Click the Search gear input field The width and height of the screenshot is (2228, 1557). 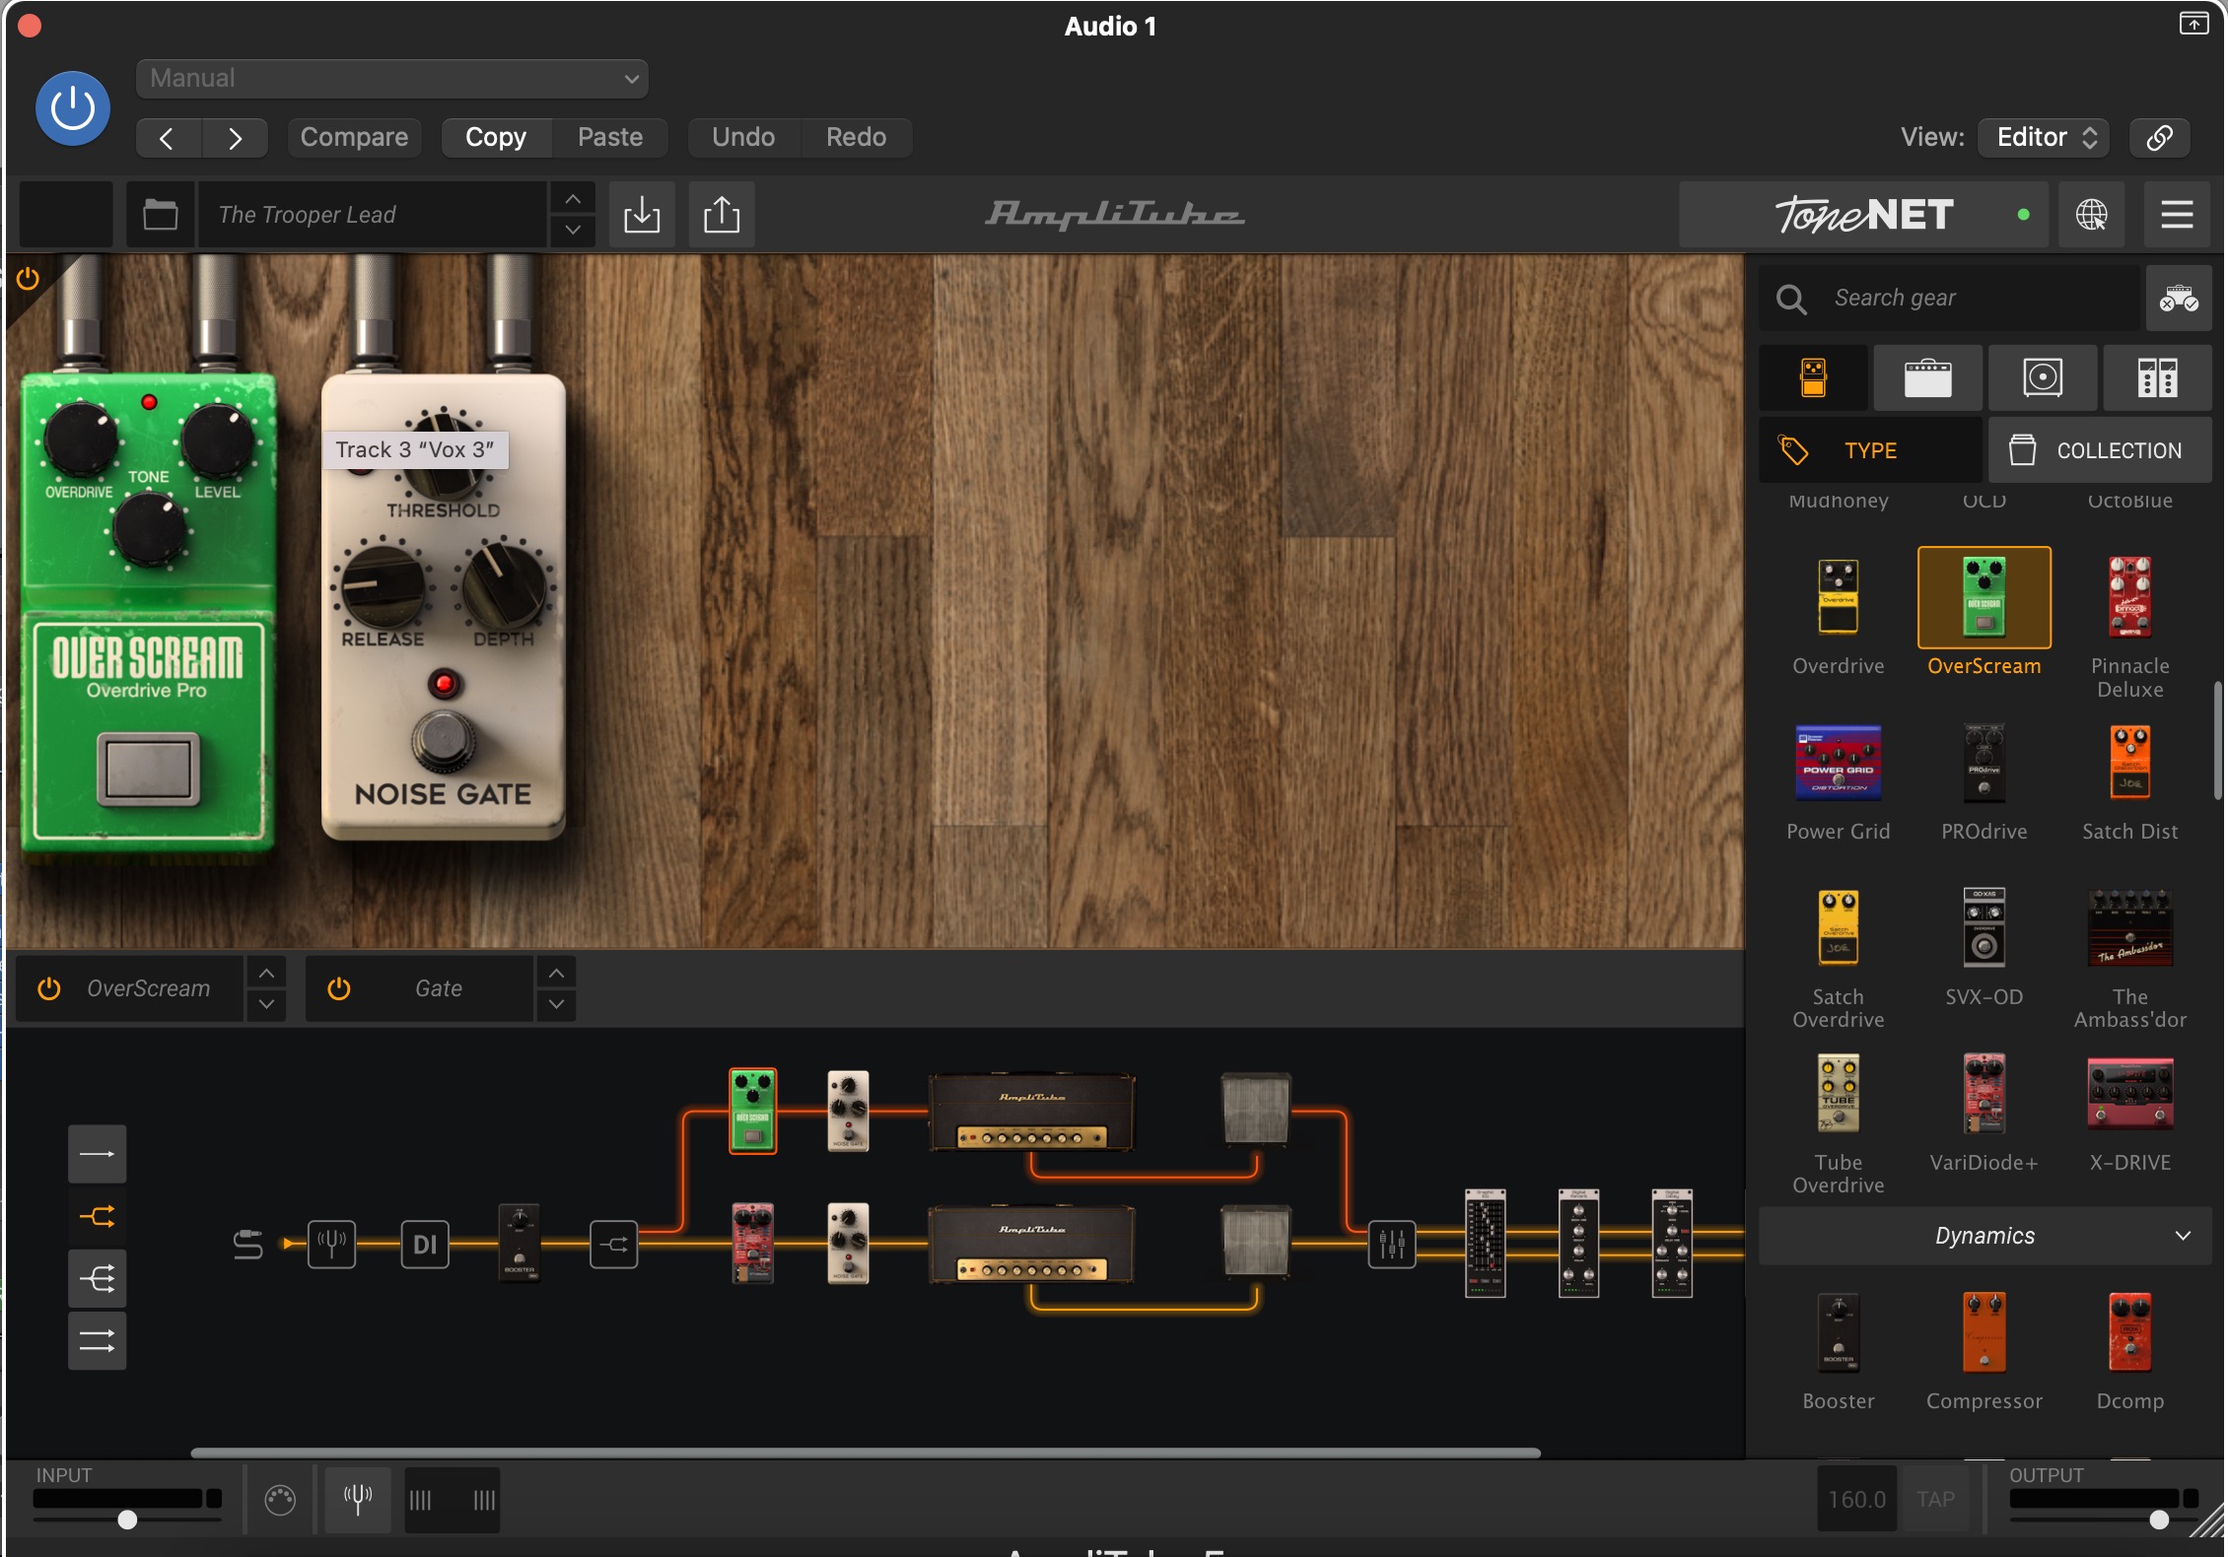pyautogui.click(x=1950, y=298)
